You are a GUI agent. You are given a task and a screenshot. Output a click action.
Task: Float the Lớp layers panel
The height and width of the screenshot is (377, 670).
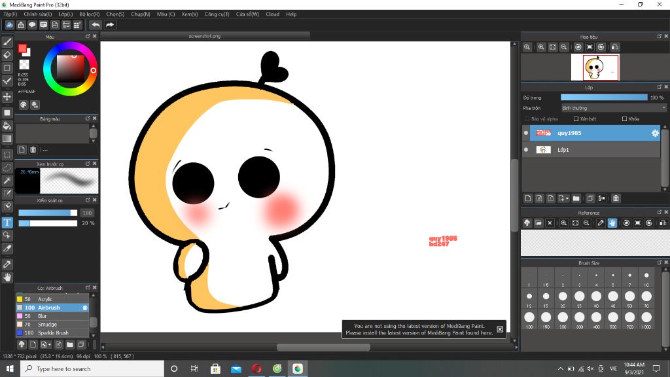tap(660, 87)
